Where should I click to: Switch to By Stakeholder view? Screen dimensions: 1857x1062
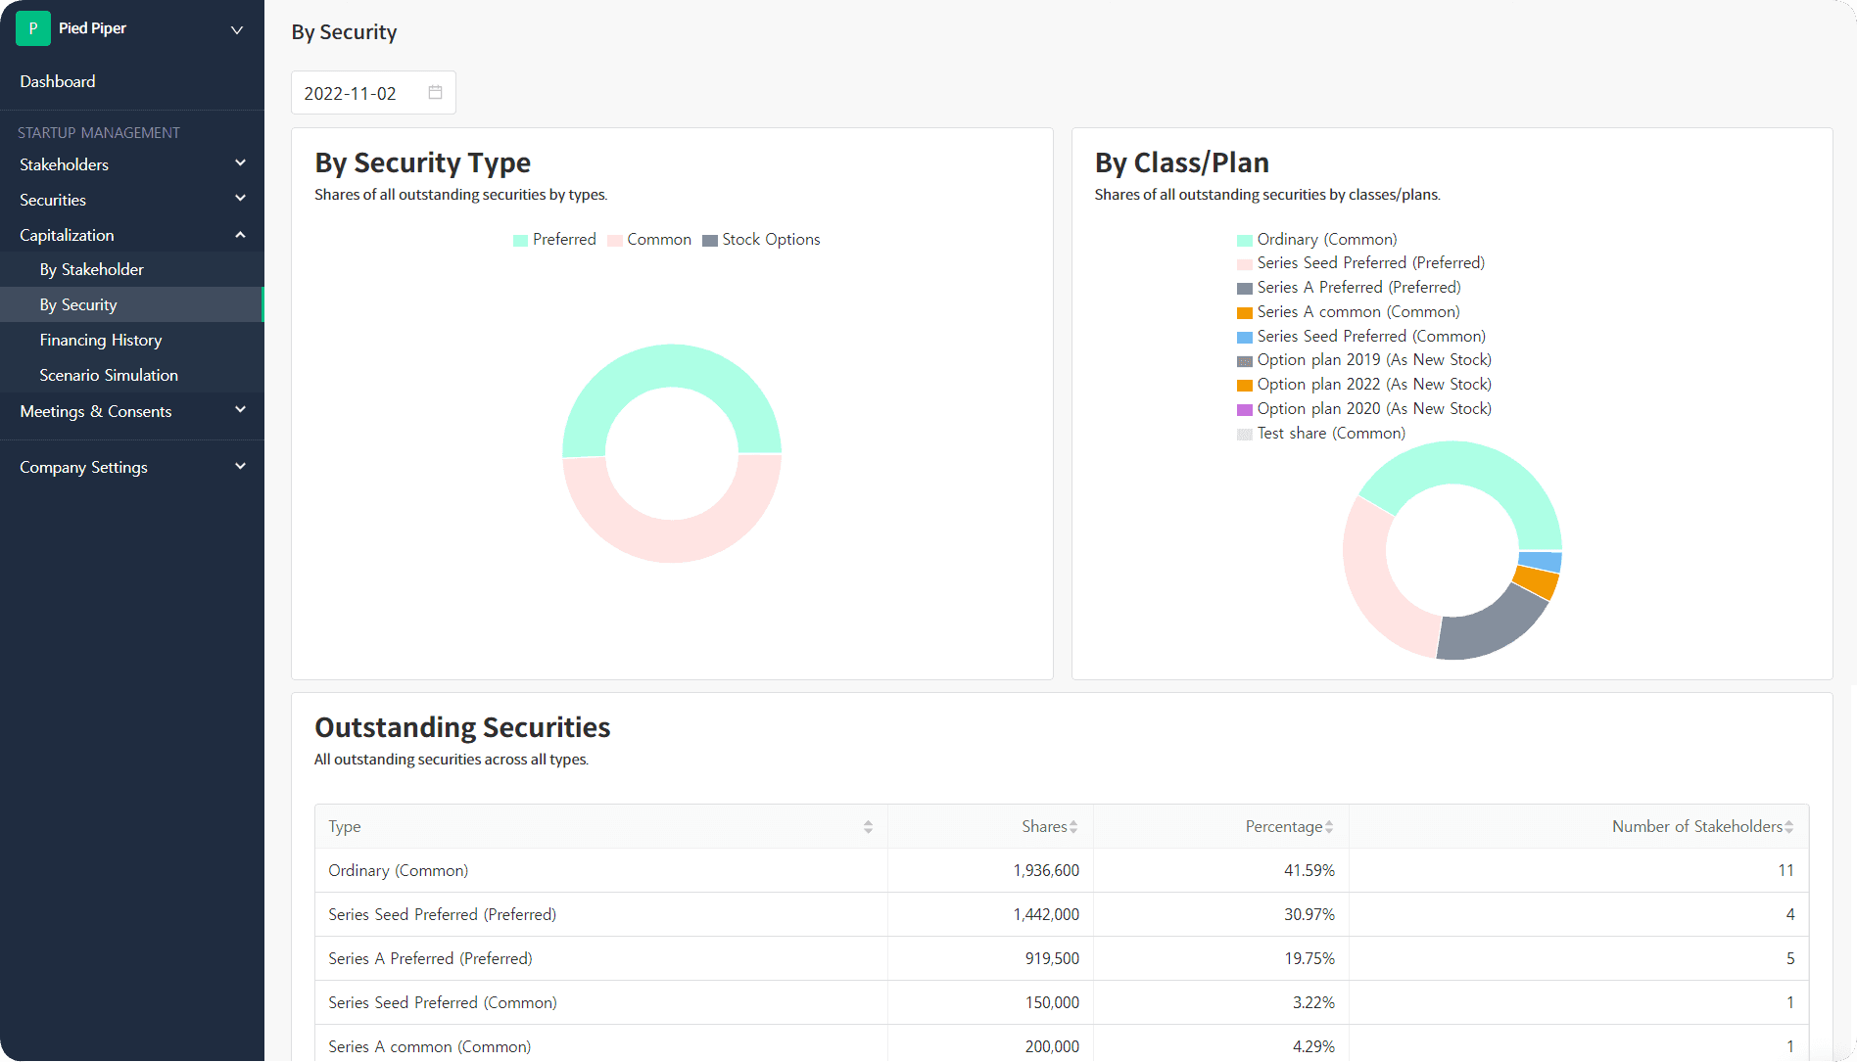(x=91, y=269)
